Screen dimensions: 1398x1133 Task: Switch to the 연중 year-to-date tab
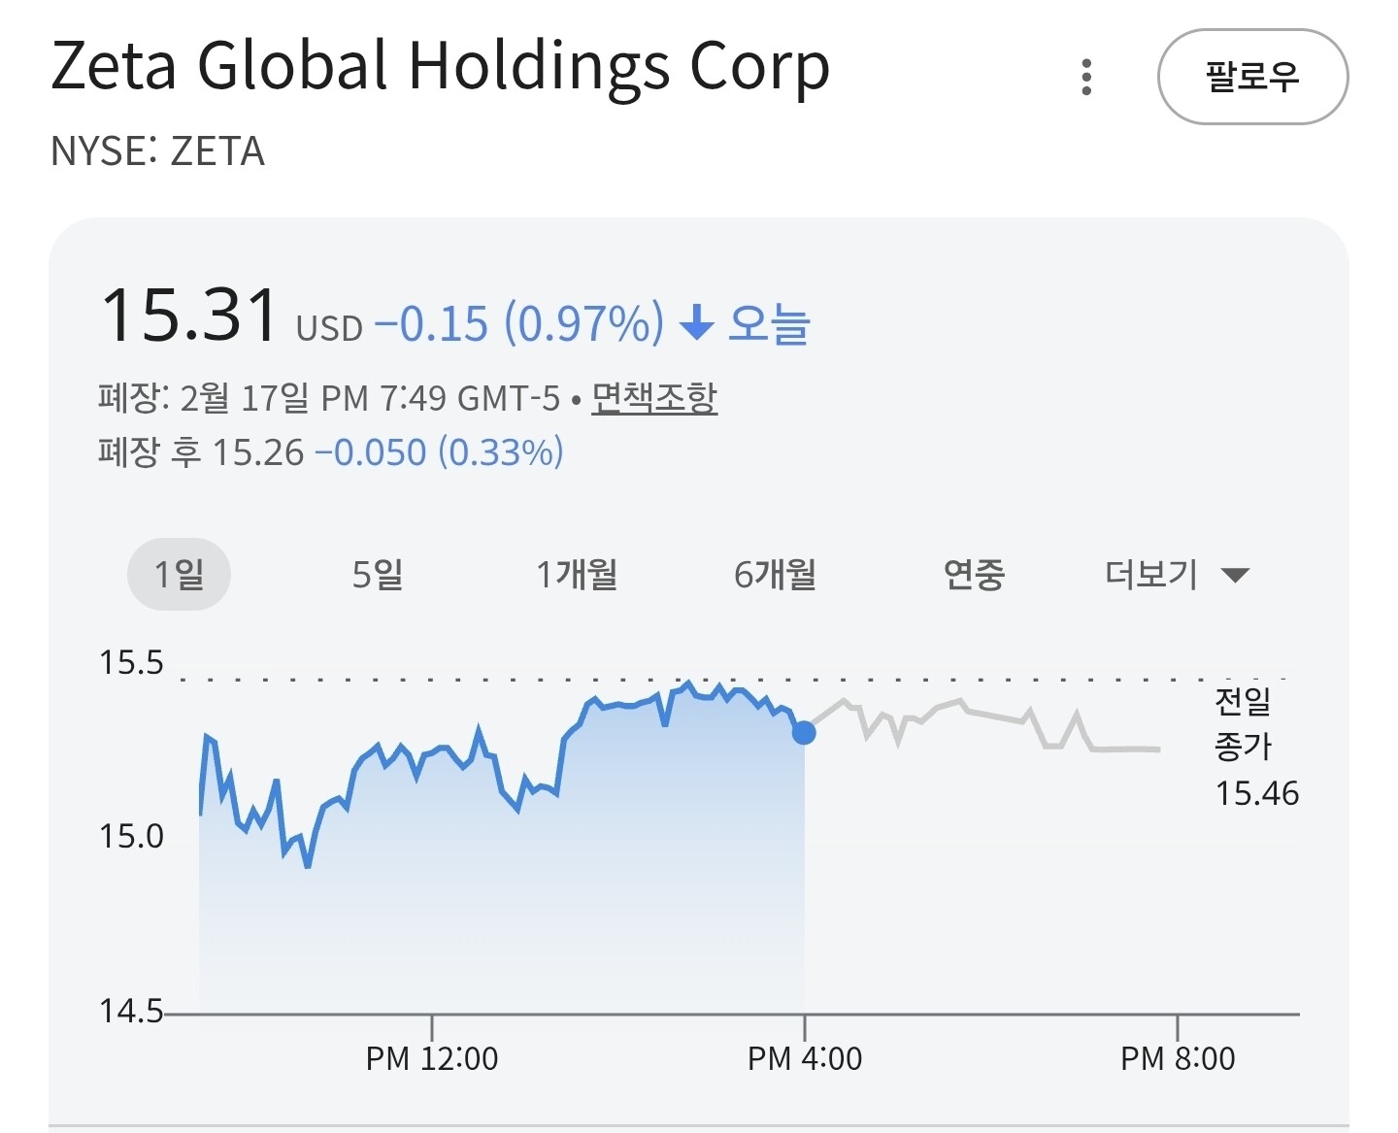(974, 575)
